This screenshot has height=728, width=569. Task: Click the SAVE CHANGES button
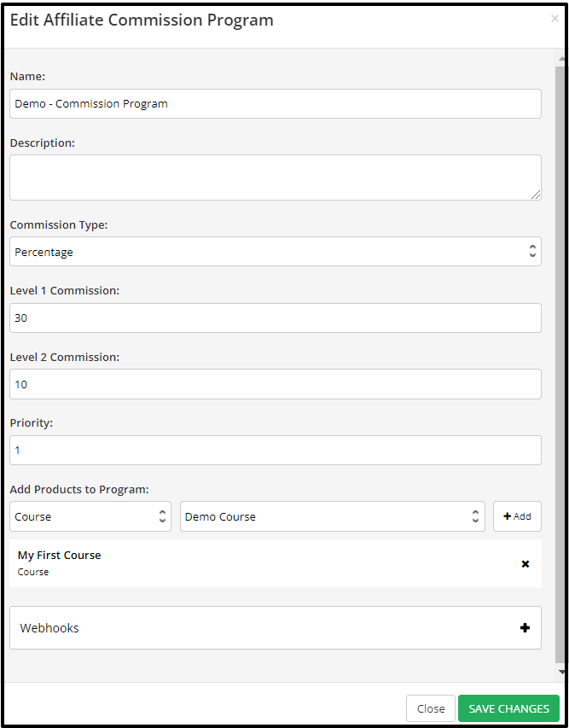pos(508,708)
